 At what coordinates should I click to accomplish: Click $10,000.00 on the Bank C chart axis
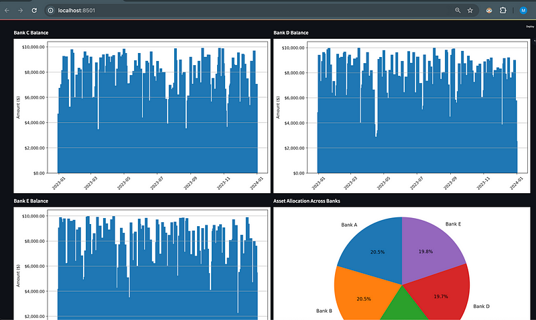coord(33,47)
